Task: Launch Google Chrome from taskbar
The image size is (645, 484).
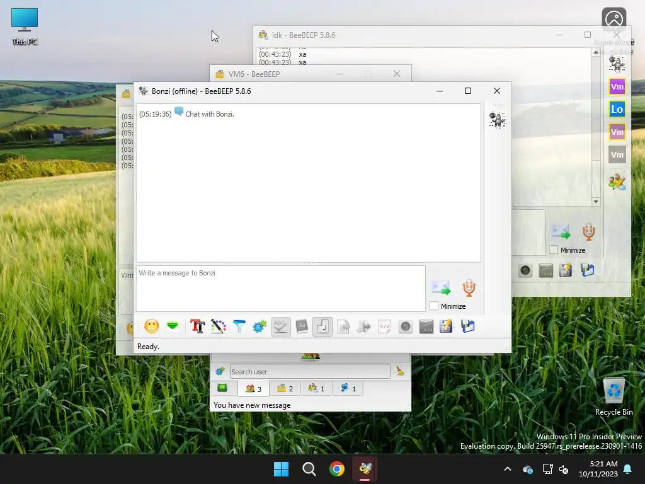Action: pos(337,469)
